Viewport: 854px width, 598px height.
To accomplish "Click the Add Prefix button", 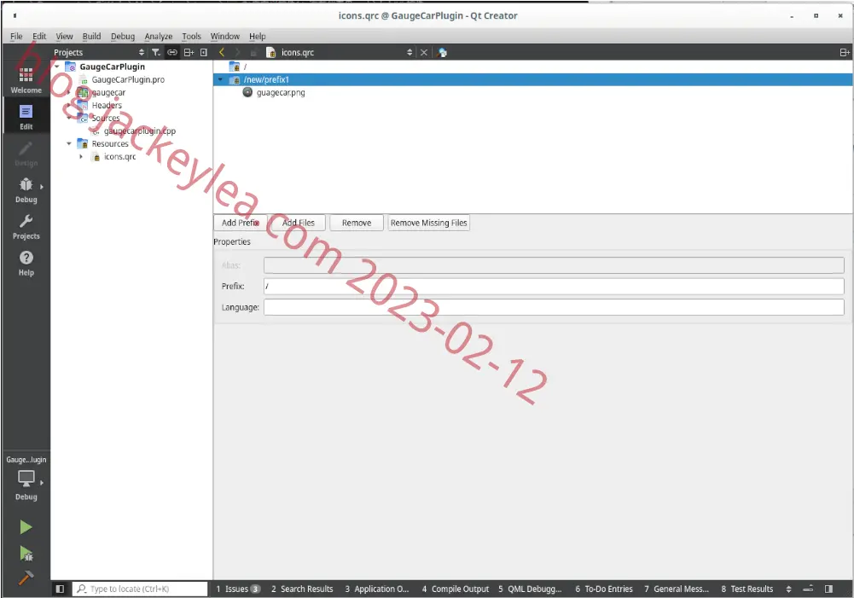I will (x=241, y=223).
